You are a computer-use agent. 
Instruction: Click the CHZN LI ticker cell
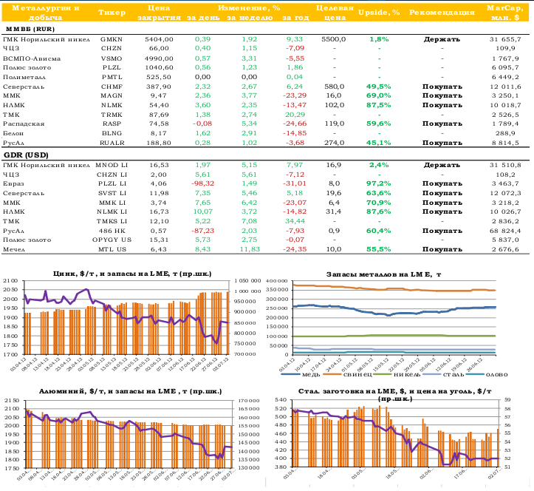click(112, 175)
